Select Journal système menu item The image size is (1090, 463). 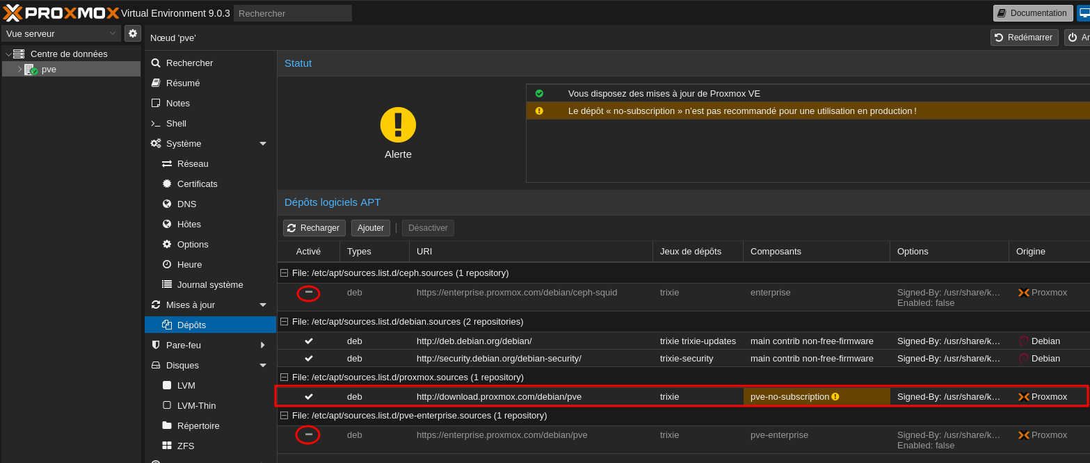[210, 284]
